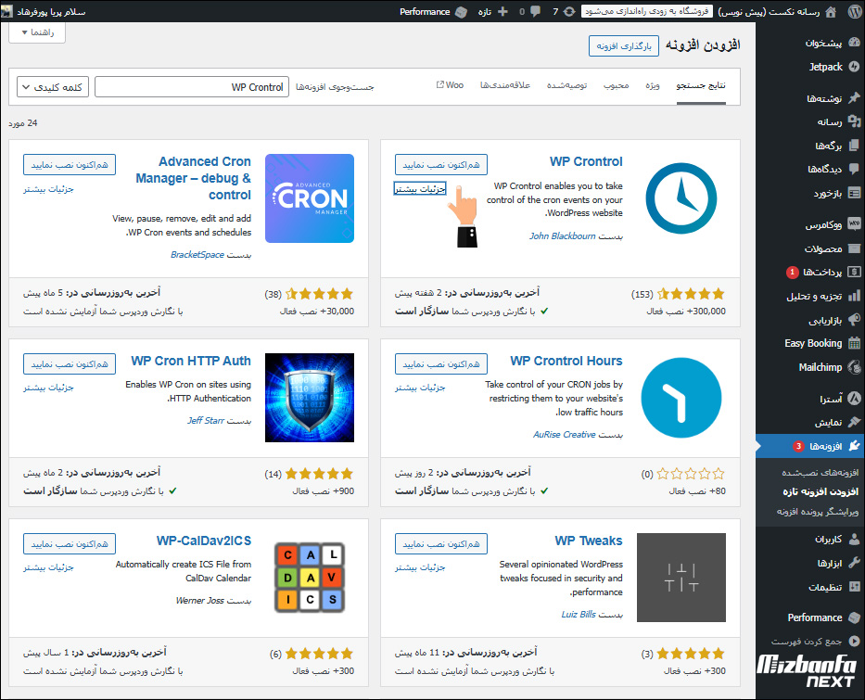This screenshot has width=865, height=700.
Task: Click the Mailchimp icon in sidebar
Action: pos(854,367)
